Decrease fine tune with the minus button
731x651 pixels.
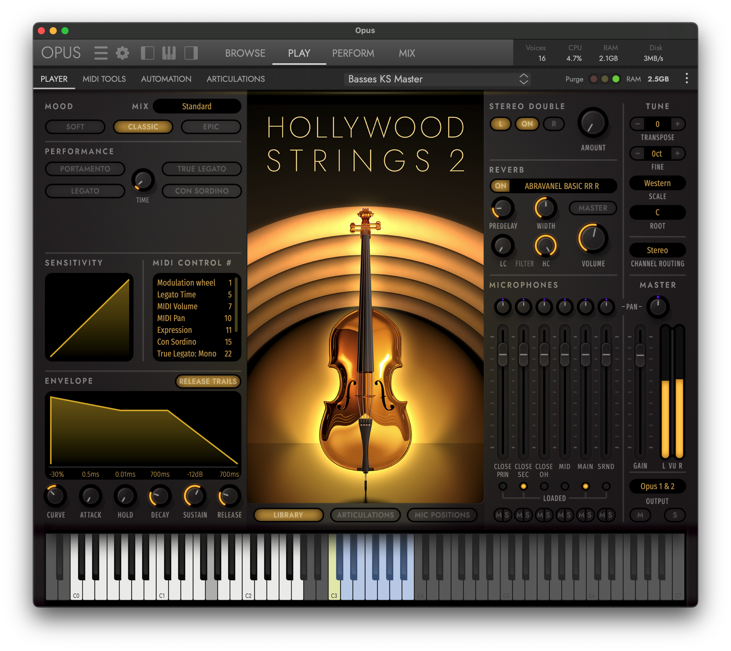[638, 154]
